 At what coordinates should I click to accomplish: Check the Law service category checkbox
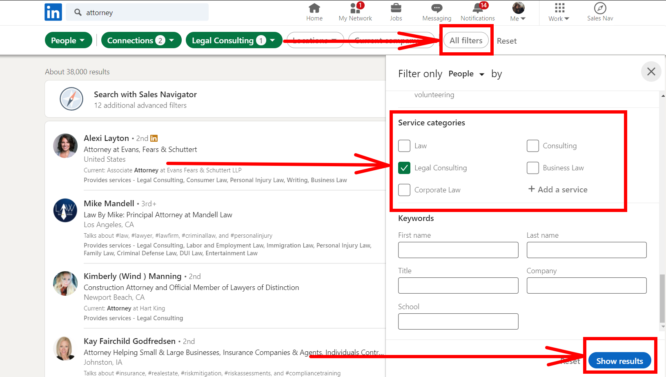pos(404,146)
